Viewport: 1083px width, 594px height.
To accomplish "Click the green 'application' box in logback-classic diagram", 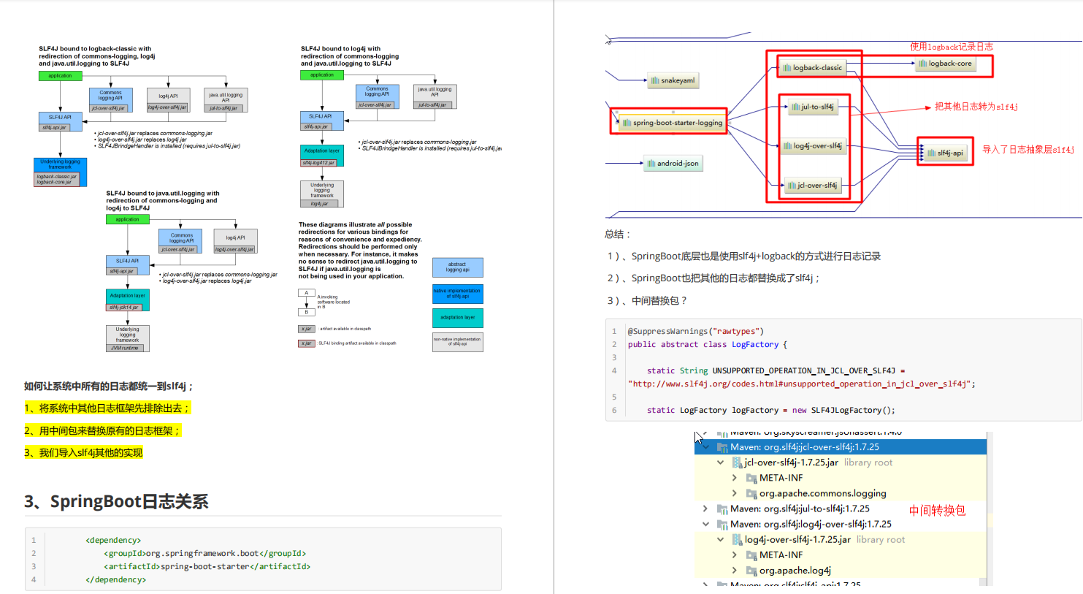I will click(x=61, y=76).
